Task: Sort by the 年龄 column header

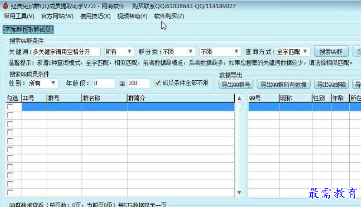Action: coord(340,98)
